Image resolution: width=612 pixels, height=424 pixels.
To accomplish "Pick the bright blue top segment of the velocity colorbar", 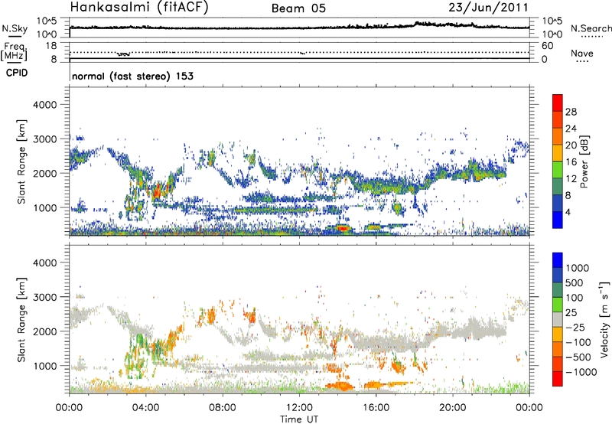I will [558, 260].
